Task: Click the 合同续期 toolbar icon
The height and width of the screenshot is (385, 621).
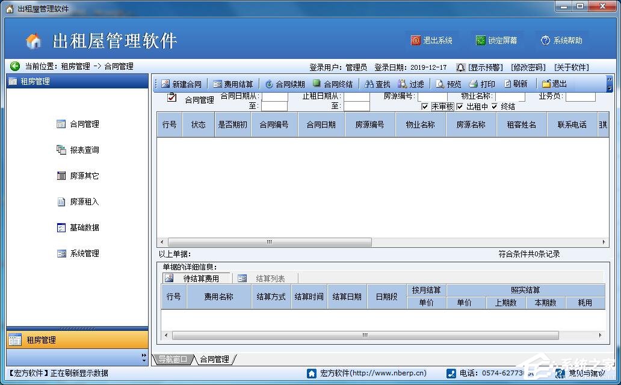Action: [270, 84]
